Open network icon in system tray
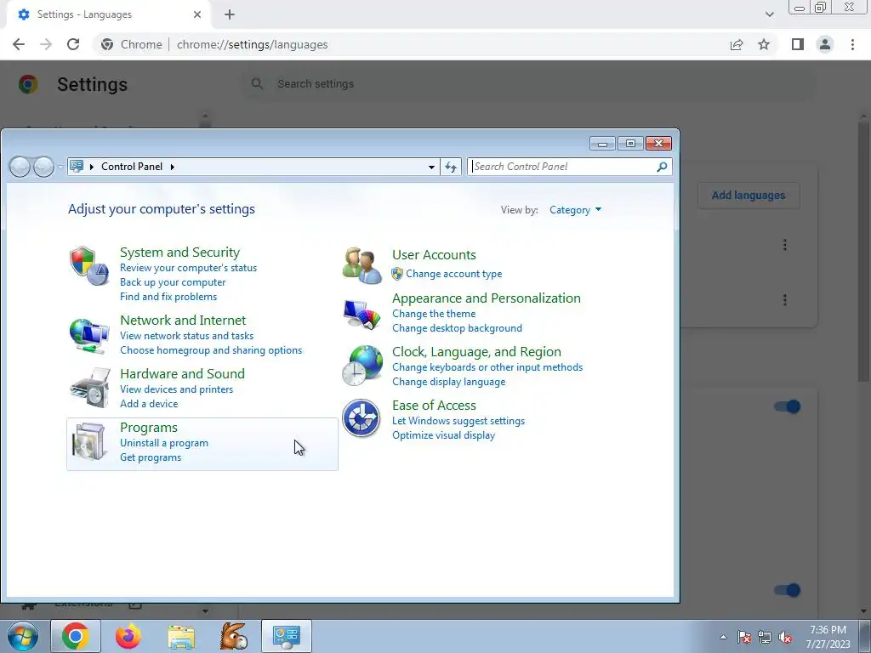Image resolution: width=871 pixels, height=653 pixels. tap(765, 637)
